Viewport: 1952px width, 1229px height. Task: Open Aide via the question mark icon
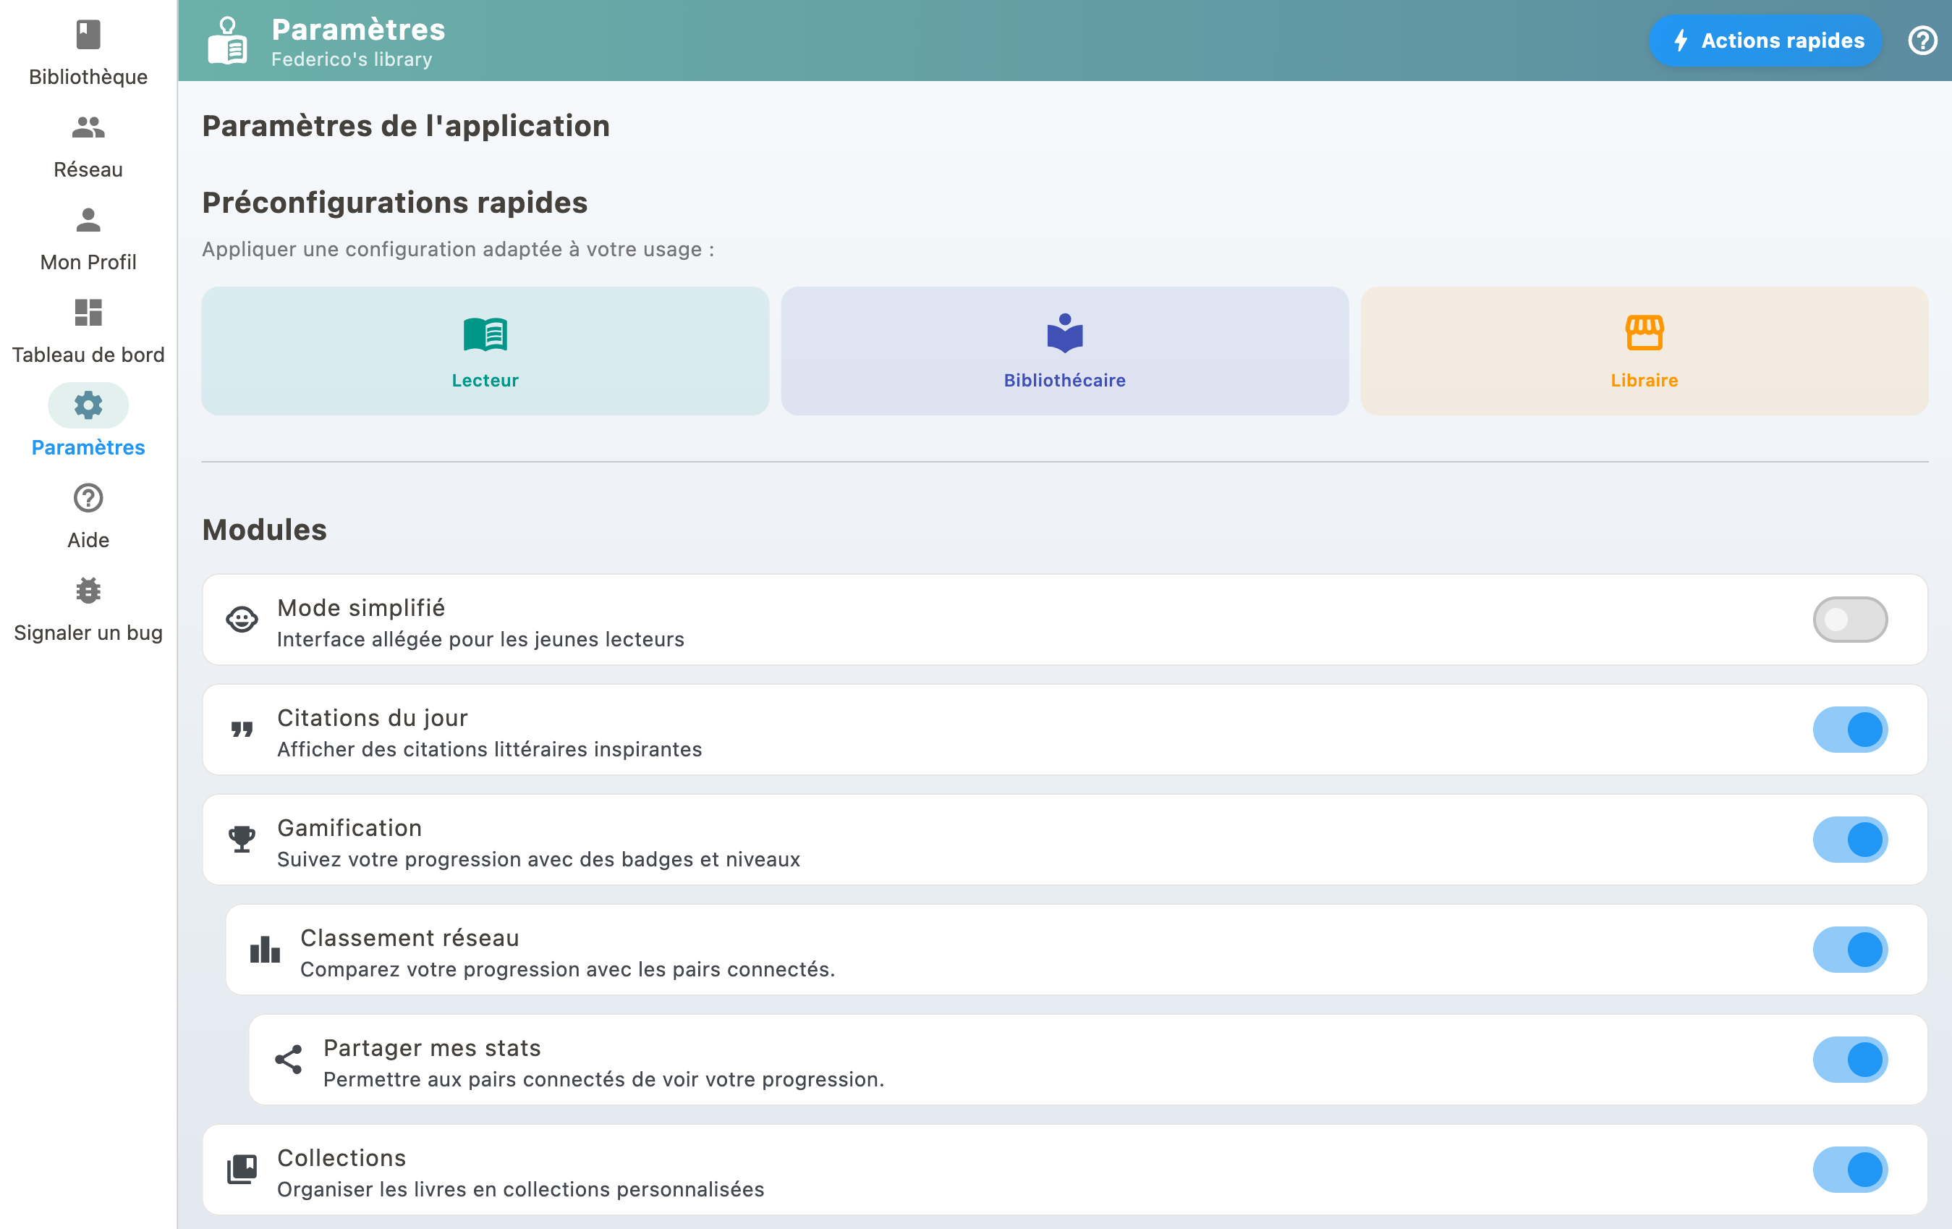pyautogui.click(x=88, y=497)
